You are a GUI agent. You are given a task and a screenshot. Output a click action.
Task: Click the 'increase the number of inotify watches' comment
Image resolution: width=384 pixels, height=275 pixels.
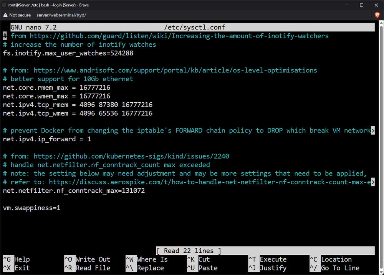tap(79, 45)
